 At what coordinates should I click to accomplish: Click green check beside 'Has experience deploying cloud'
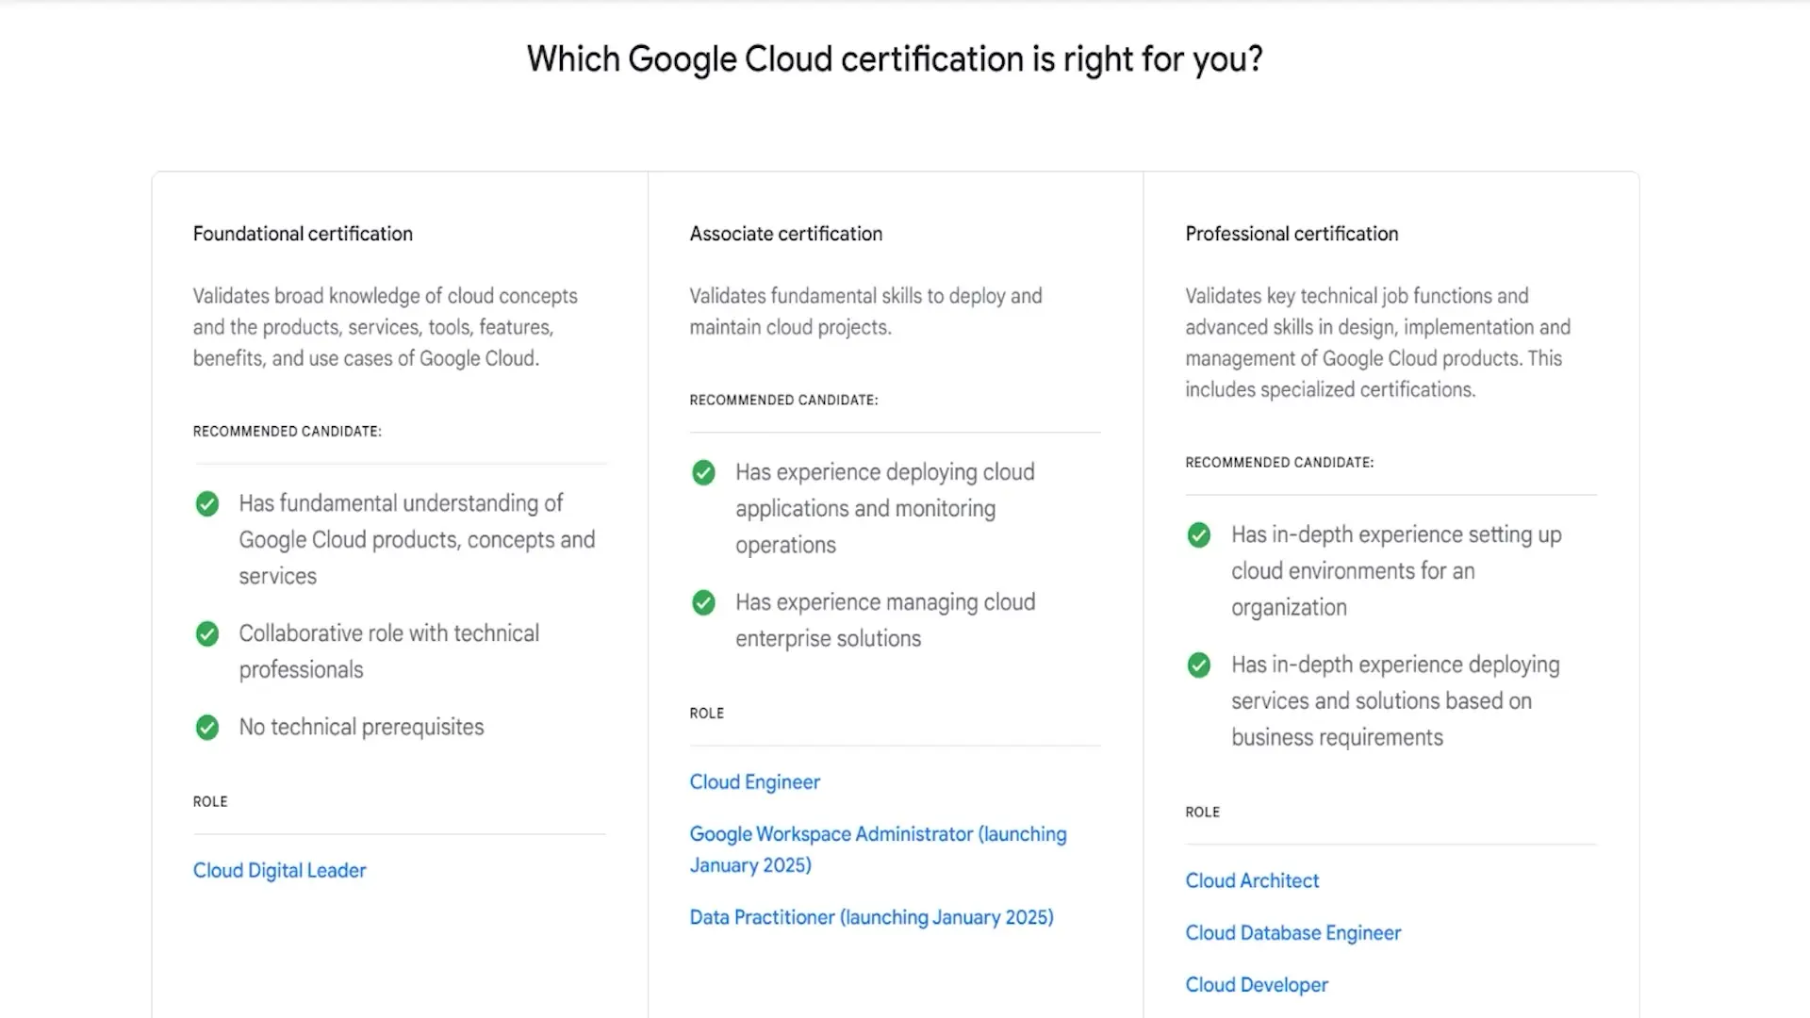tap(703, 472)
